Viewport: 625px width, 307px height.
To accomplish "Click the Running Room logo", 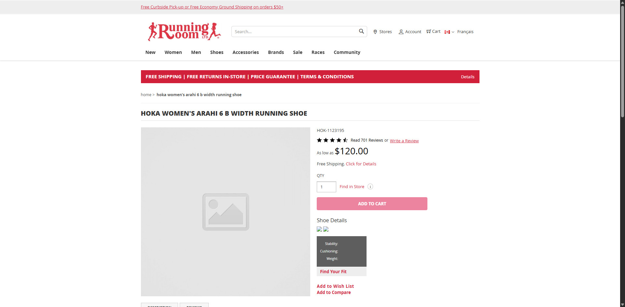I will pos(184,32).
